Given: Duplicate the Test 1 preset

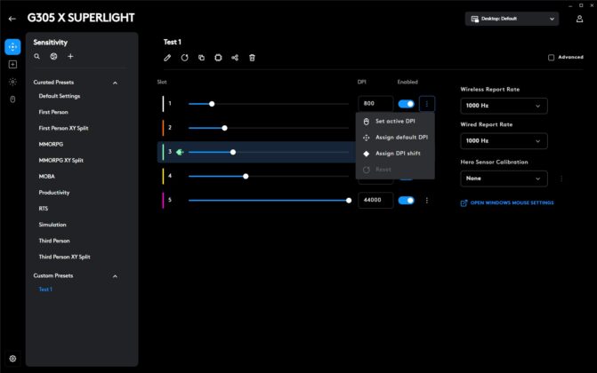Looking at the screenshot, I should pos(201,58).
